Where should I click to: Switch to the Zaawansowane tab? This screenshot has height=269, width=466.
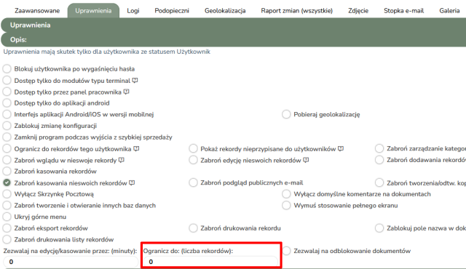[37, 11]
